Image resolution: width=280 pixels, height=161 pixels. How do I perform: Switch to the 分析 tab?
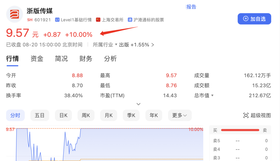click(110, 59)
